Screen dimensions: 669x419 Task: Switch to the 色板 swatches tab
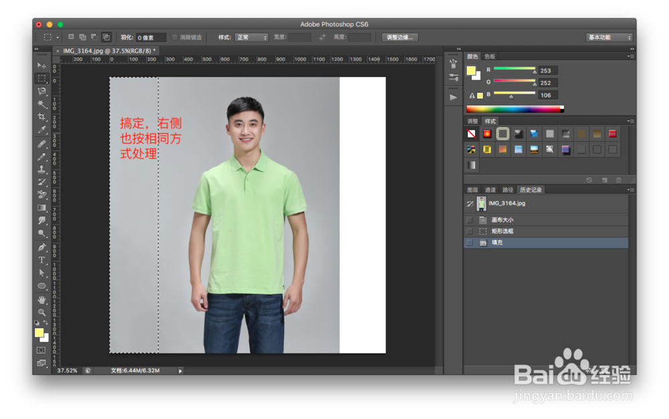(490, 56)
